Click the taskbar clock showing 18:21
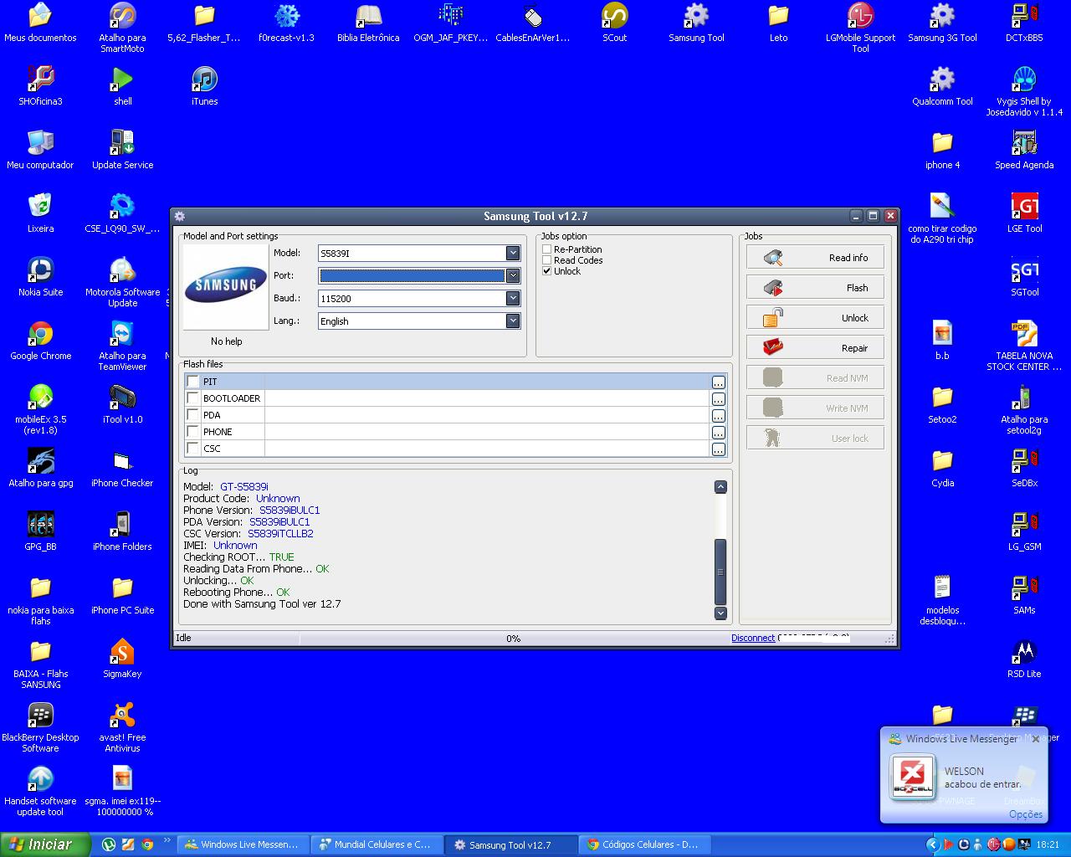This screenshot has height=857, width=1071. click(x=1048, y=845)
